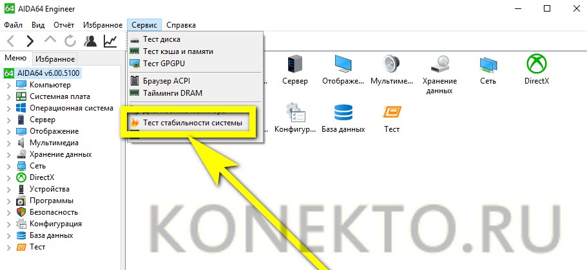Viewport: 587px width, 270px height.
Task: Expand the Системная плата tree node
Action: [x=8, y=96]
